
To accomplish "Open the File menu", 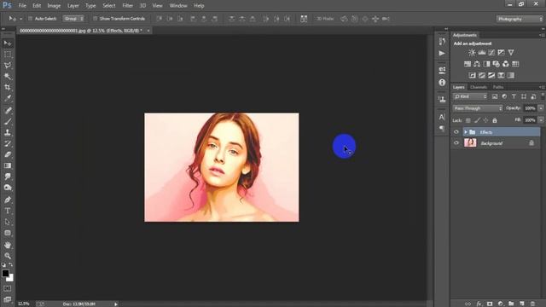I will pos(22,6).
